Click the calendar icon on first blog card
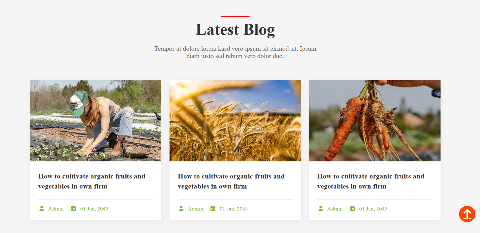 [x=73, y=209]
